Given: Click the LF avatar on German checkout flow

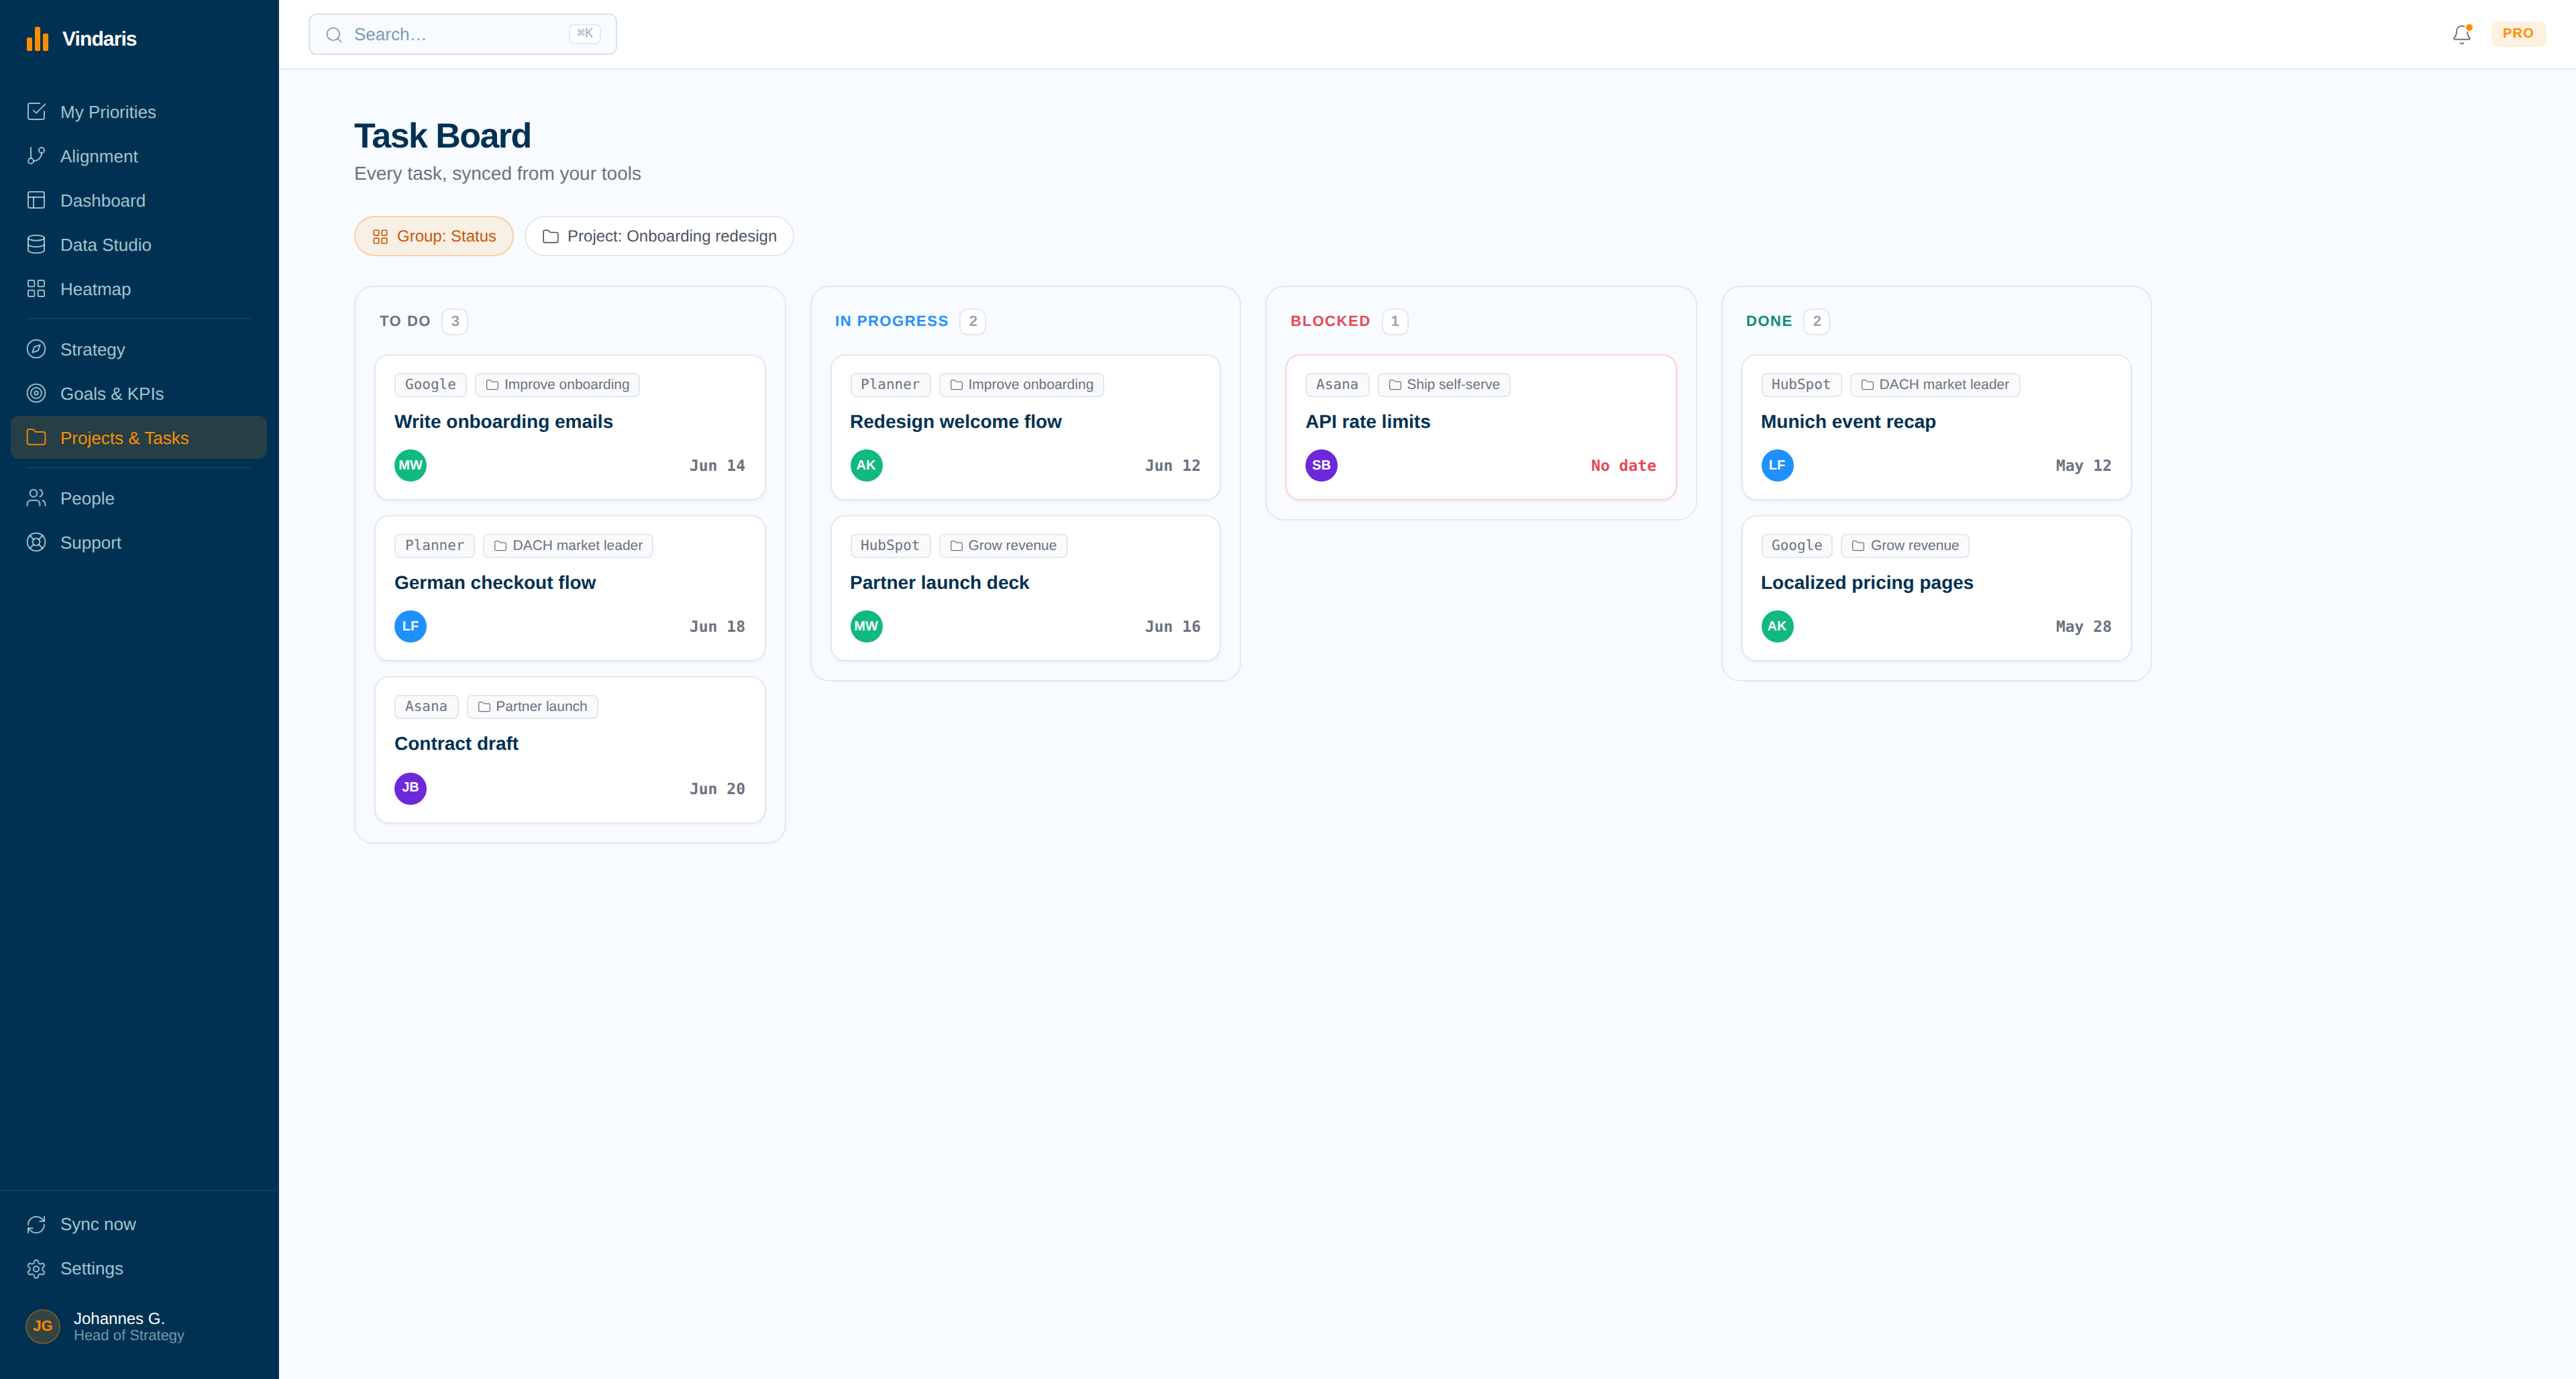Looking at the screenshot, I should [410, 626].
